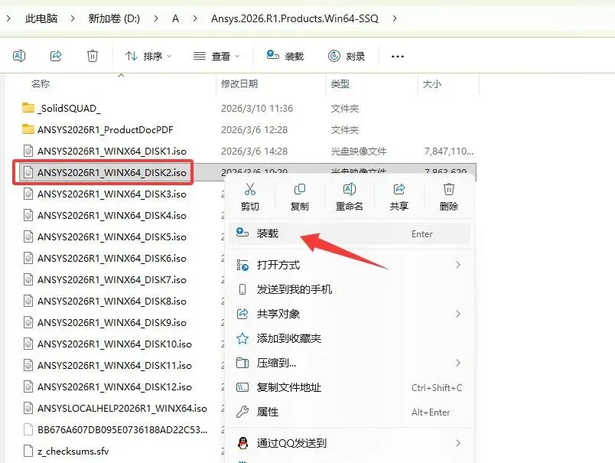The height and width of the screenshot is (463, 615).
Task: Click the 7,847,110... size of DISK1.iso
Action: pyautogui.click(x=448, y=151)
